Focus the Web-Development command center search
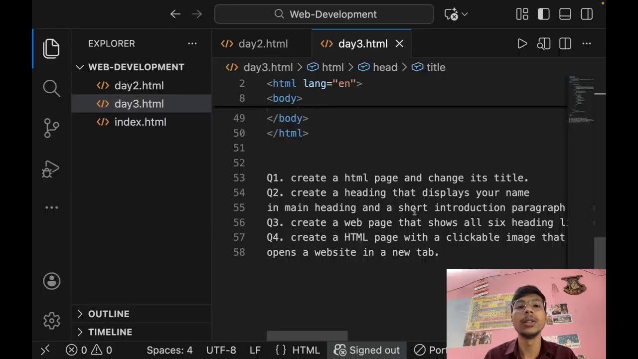Image resolution: width=638 pixels, height=359 pixels. [x=324, y=14]
